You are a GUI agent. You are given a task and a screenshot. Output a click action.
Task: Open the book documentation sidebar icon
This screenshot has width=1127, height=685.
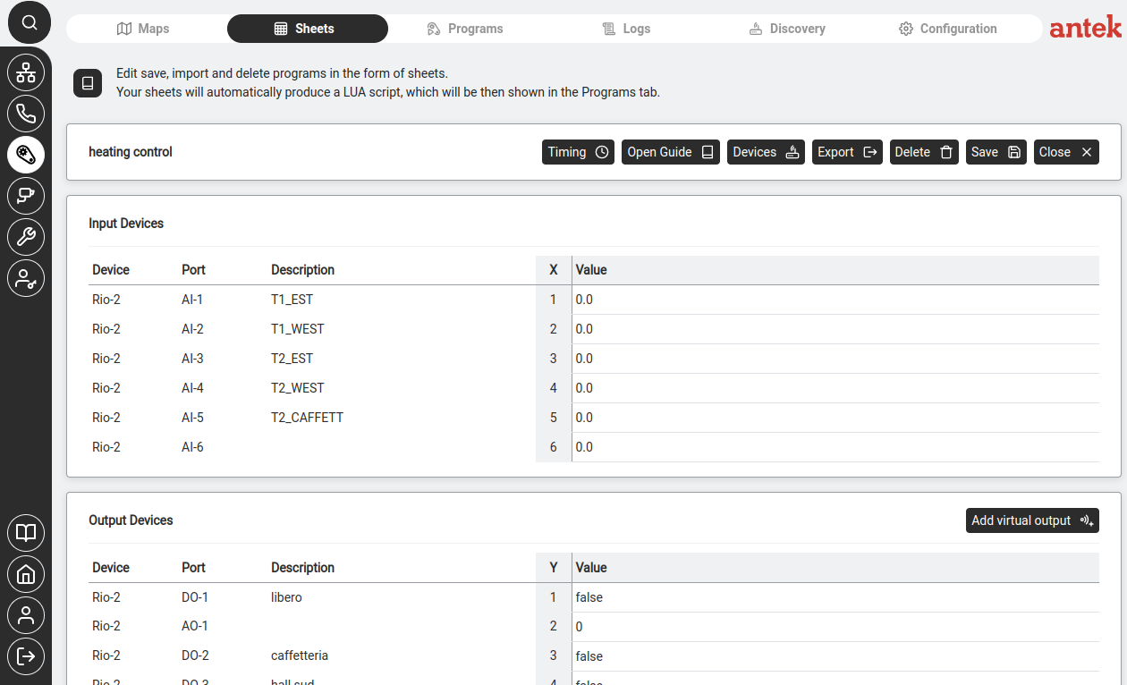click(26, 533)
